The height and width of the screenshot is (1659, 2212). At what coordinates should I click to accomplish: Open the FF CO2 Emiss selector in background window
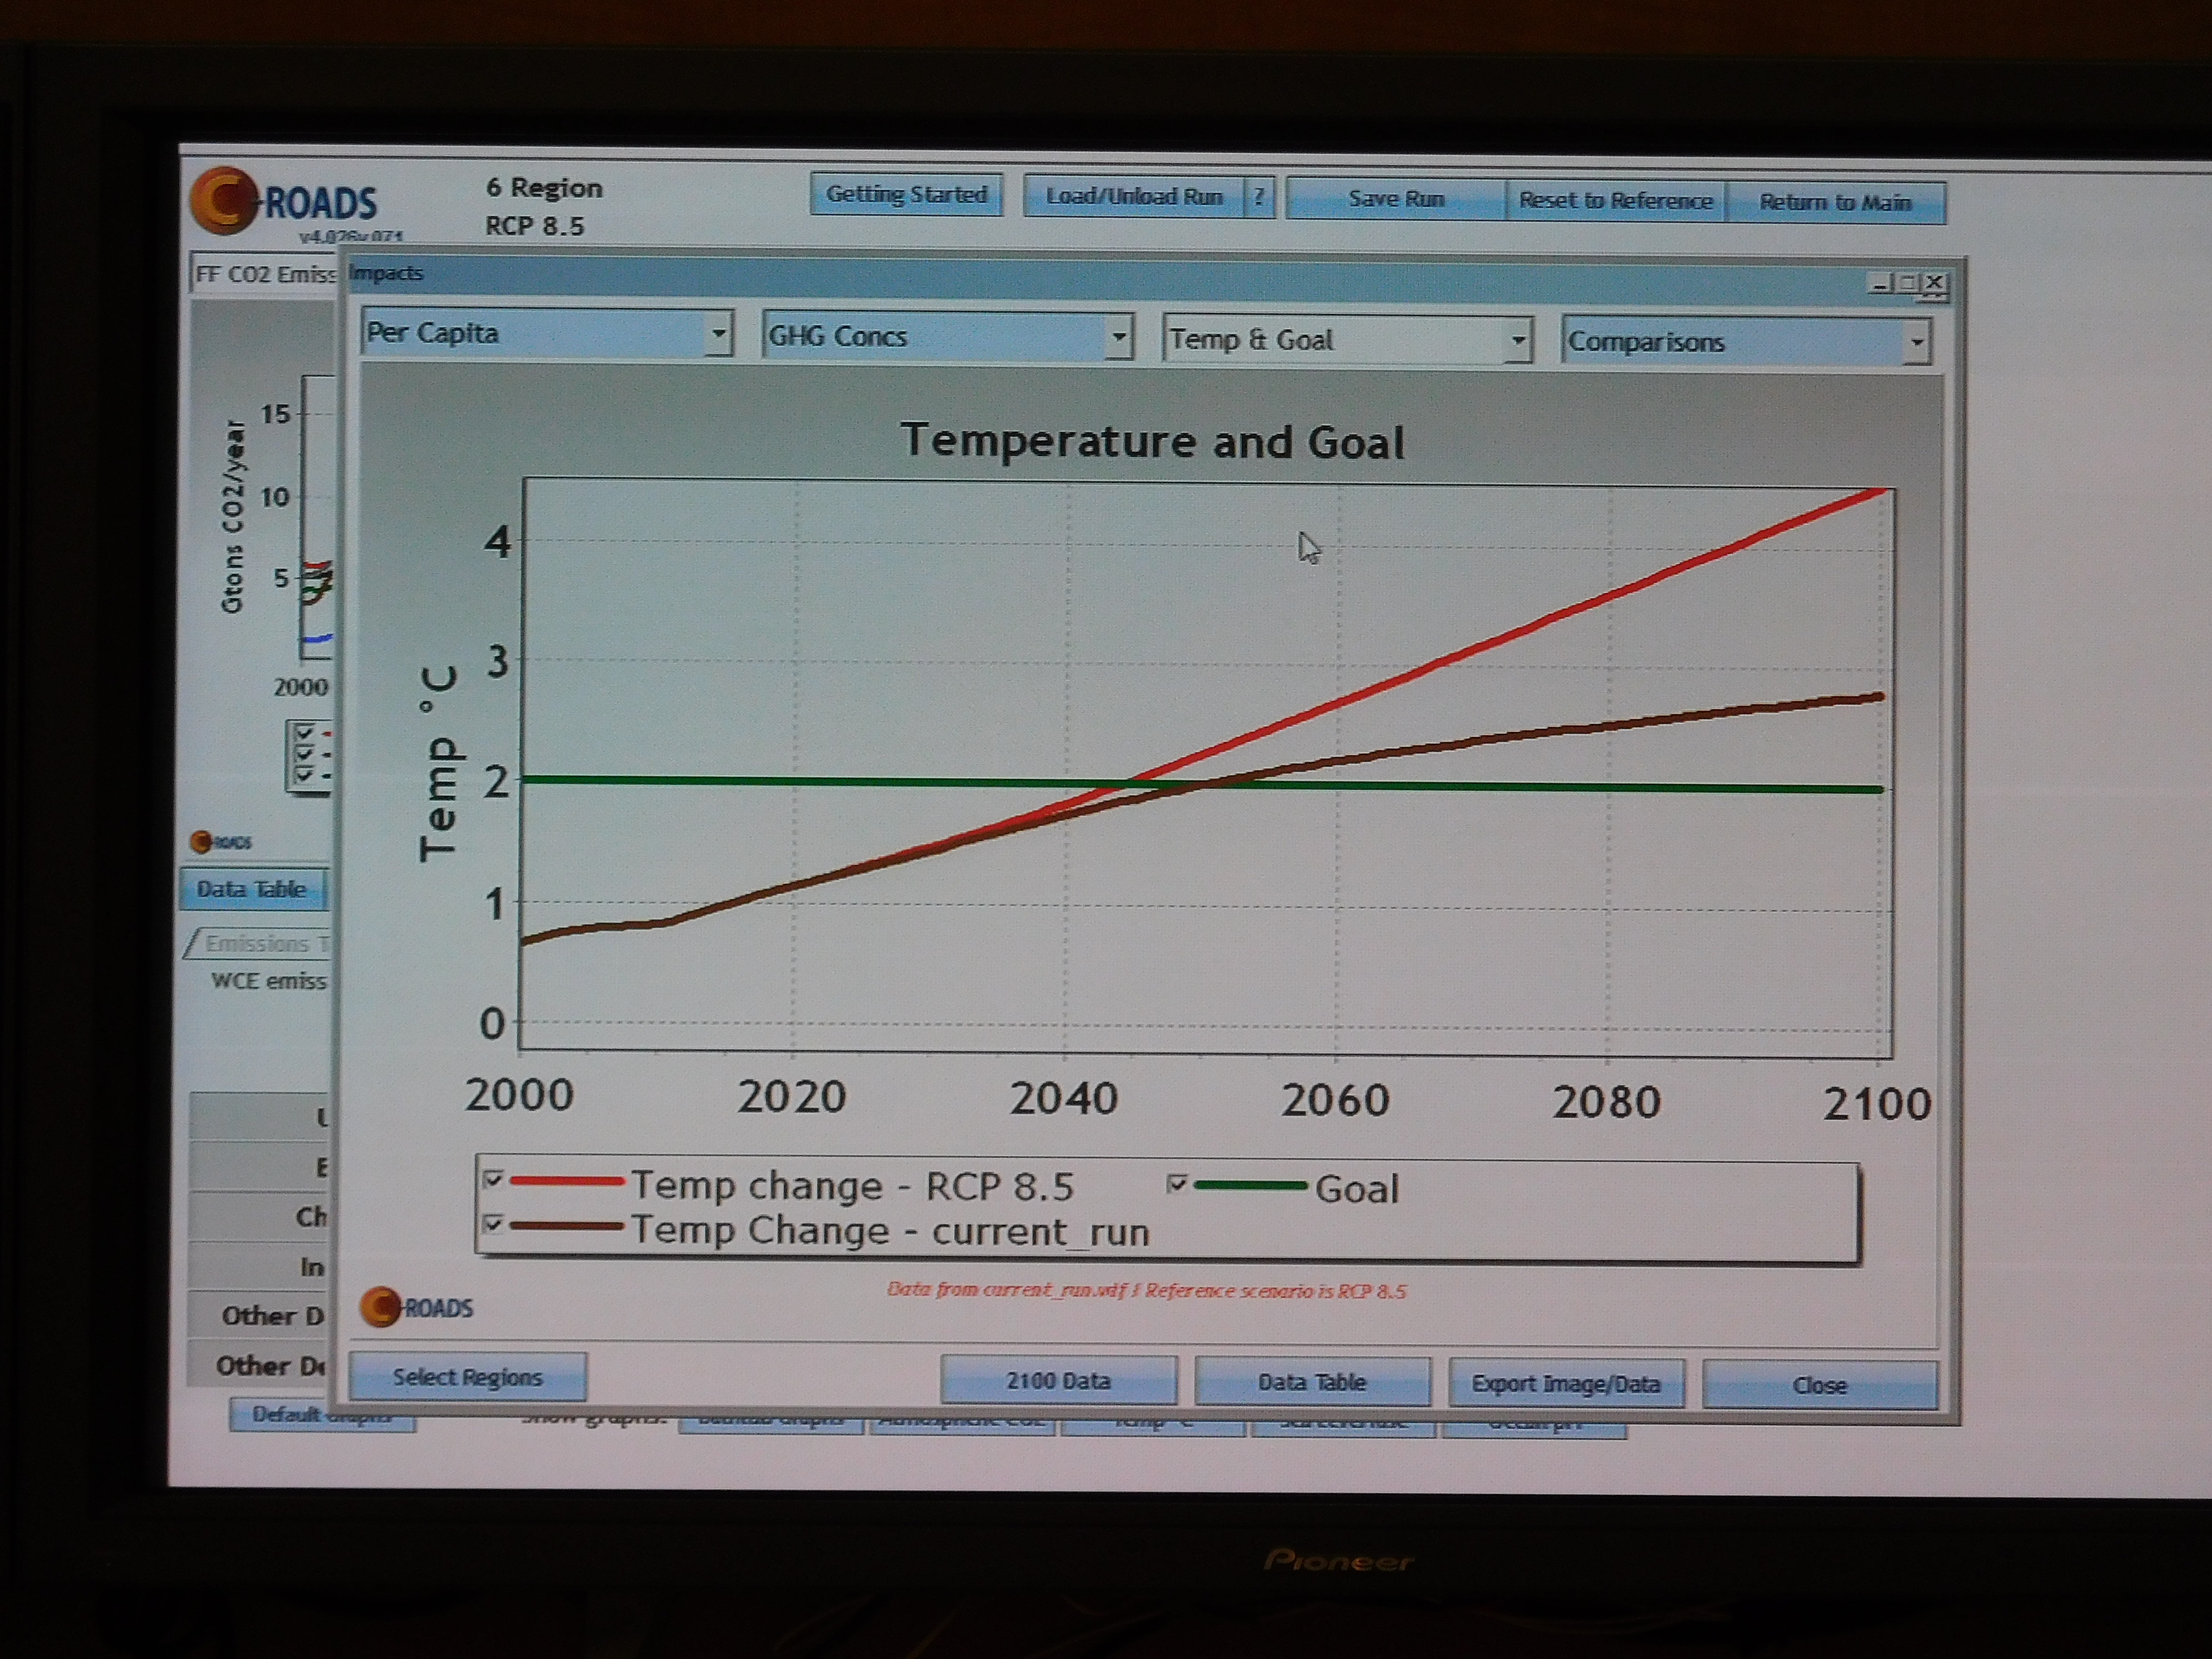coord(264,273)
